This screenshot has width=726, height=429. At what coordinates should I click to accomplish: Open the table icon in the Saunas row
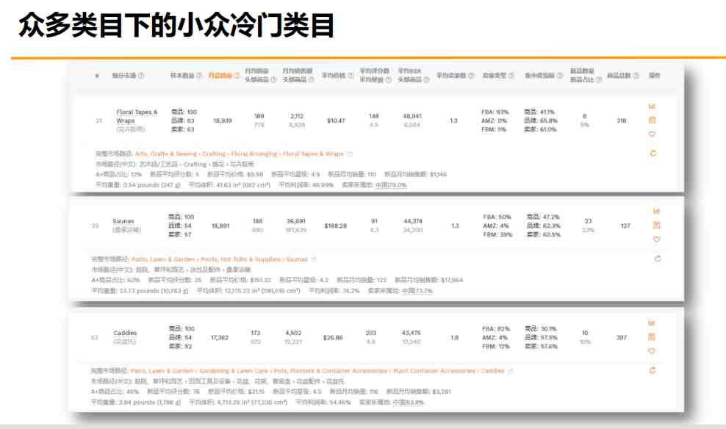point(656,226)
